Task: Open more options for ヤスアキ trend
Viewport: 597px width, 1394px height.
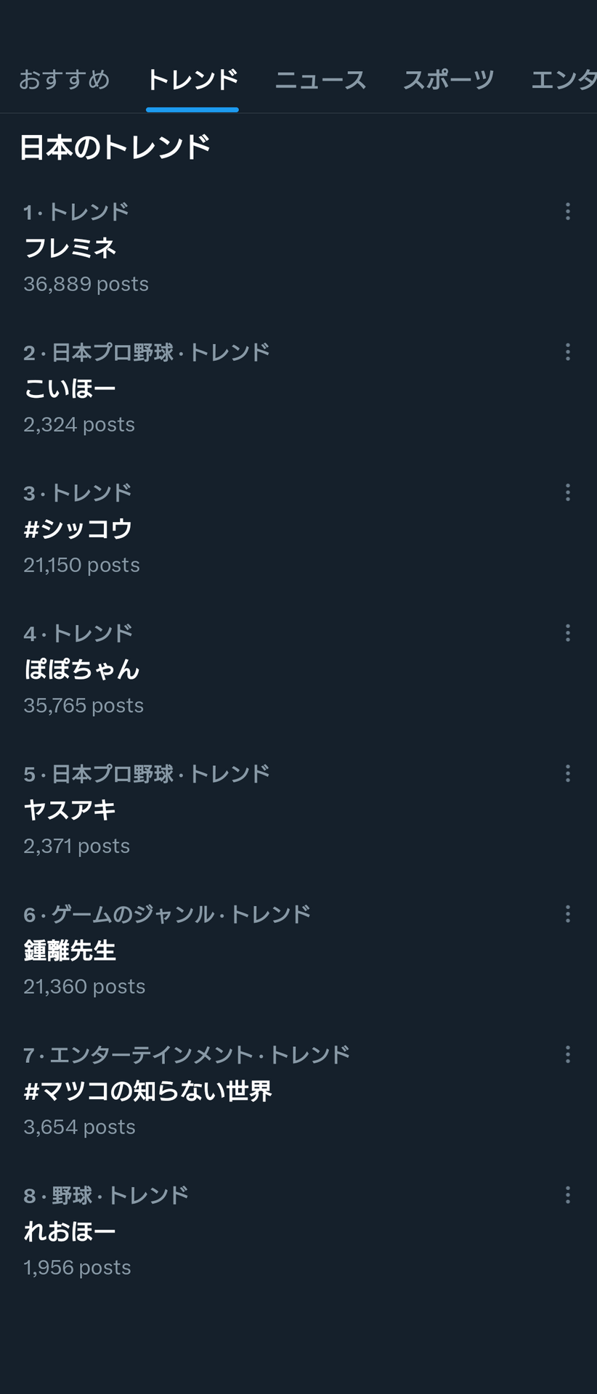Action: (x=567, y=773)
